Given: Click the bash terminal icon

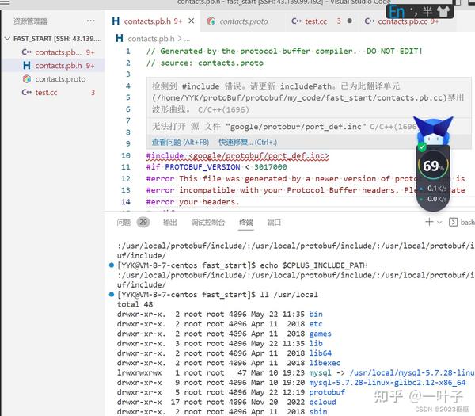Looking at the screenshot, I should [453, 222].
